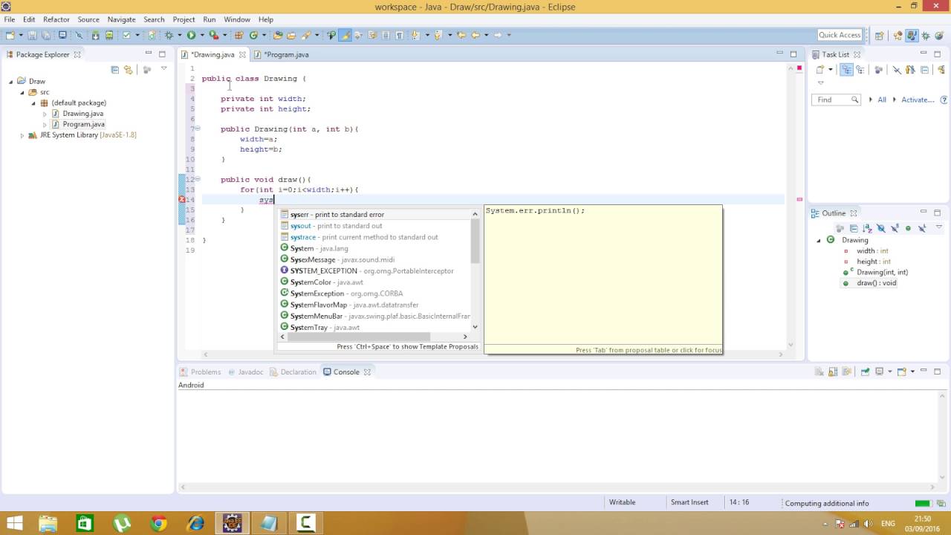Click the Save icon in the toolbar
951x535 pixels.
coord(33,35)
